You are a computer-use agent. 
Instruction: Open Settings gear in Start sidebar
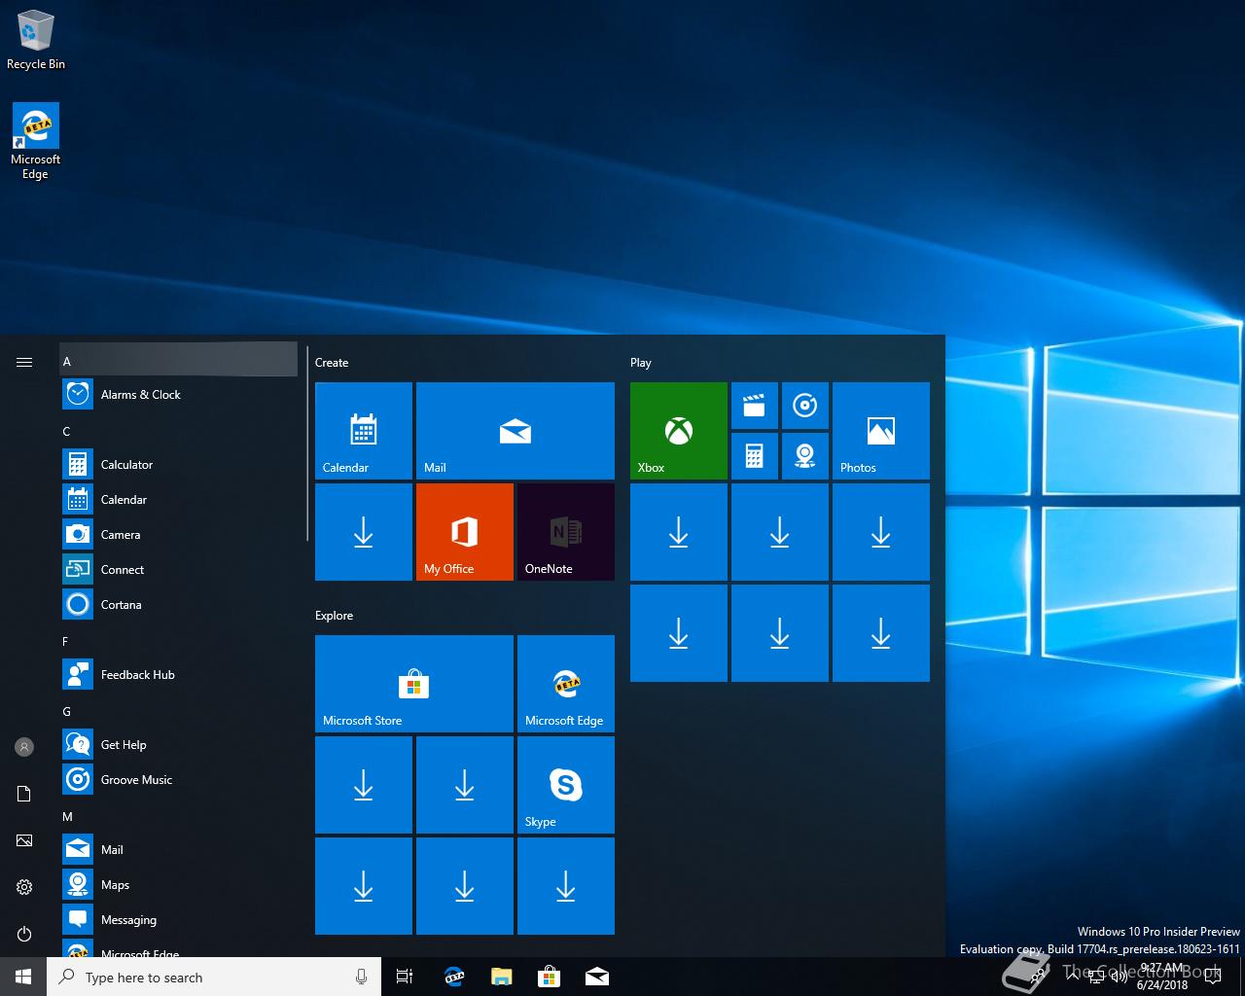point(24,887)
